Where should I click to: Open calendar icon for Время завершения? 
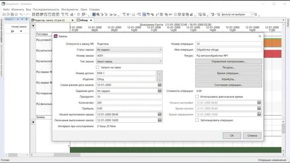(259, 114)
